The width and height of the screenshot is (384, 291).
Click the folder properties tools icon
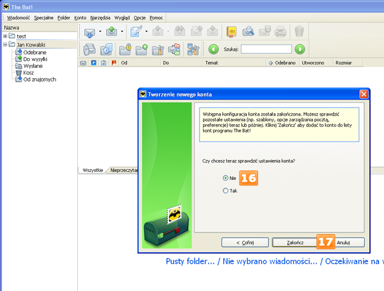(x=158, y=50)
